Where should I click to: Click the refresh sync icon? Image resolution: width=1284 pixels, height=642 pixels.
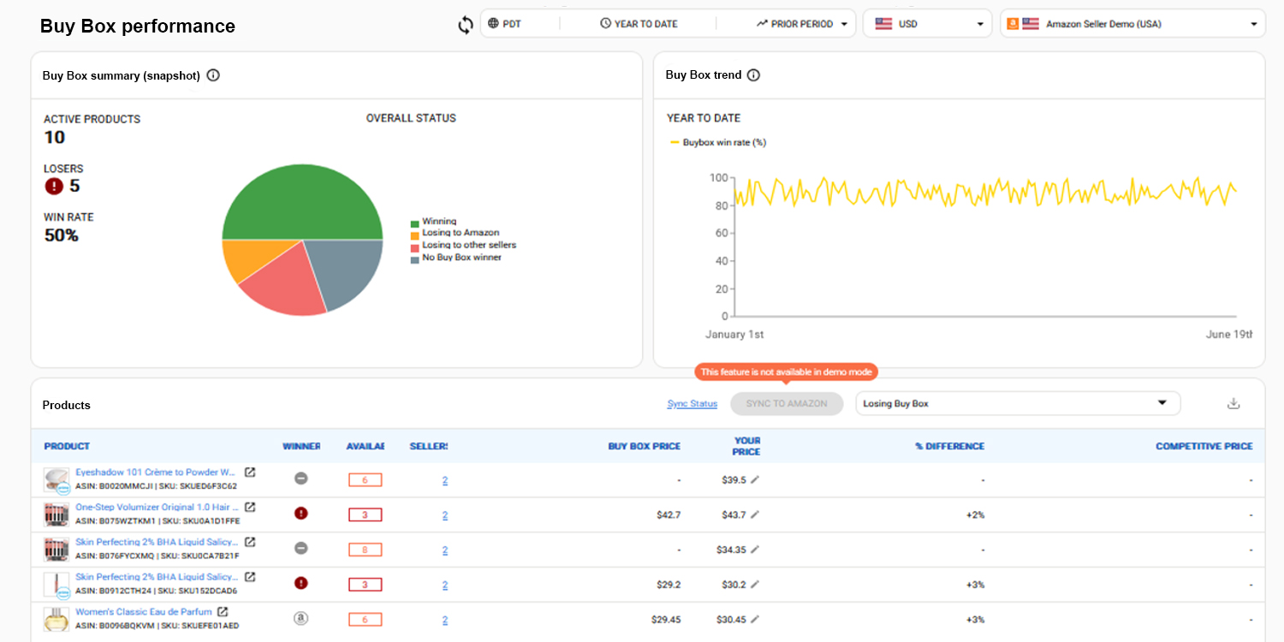[466, 25]
